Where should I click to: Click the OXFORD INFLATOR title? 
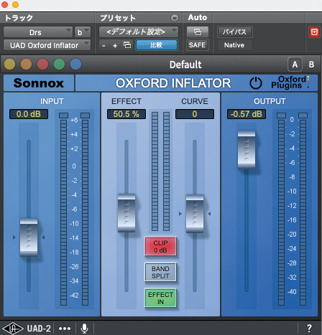(x=173, y=83)
